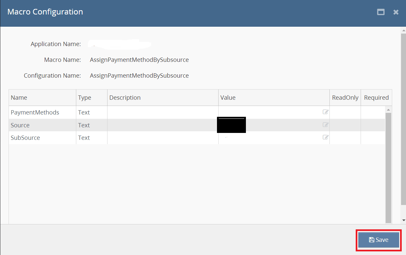Viewport: 406px width, 255px height.
Task: Sort by the Name column header
Action: coord(19,98)
